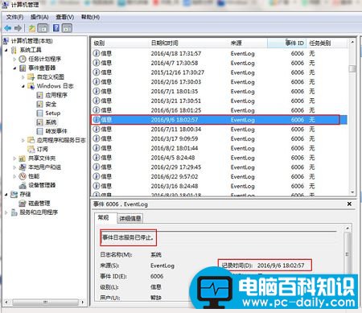Click the detail pane scrollbar up arrow
The width and height of the screenshot is (362, 313).
click(348, 229)
